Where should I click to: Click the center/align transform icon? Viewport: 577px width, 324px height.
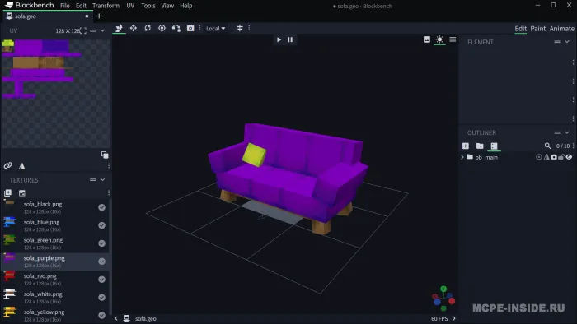[x=240, y=28]
